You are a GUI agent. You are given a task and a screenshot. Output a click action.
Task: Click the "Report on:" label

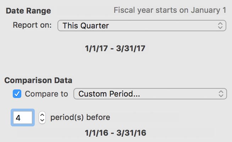point(32,26)
